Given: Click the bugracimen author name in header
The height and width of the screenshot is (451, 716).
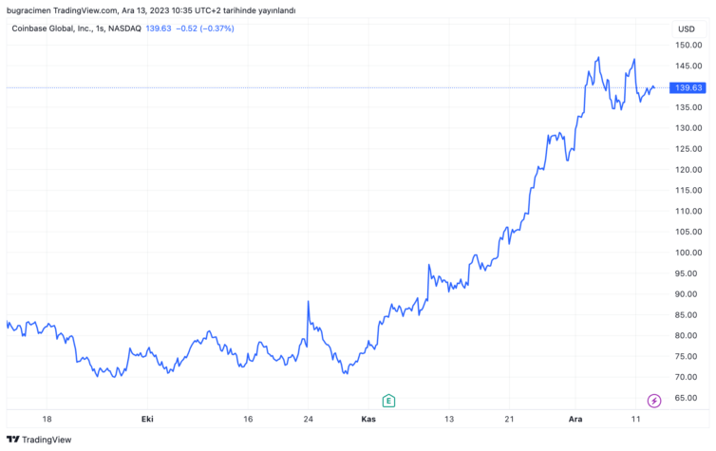Looking at the screenshot, I should pyautogui.click(x=30, y=10).
